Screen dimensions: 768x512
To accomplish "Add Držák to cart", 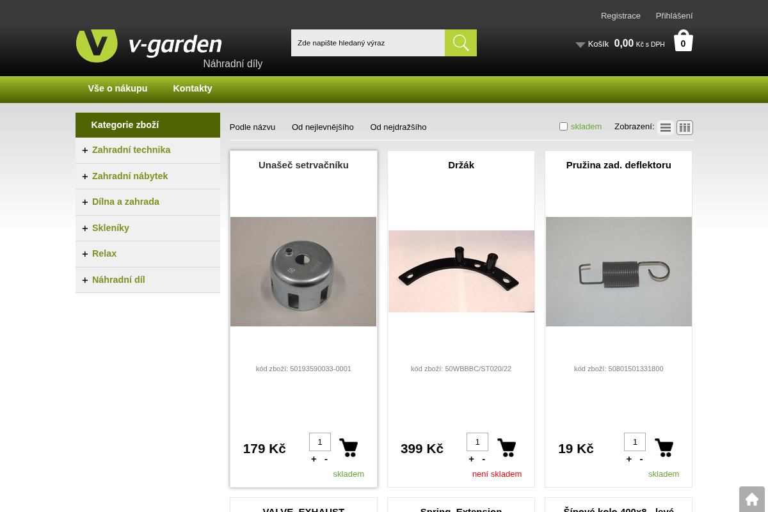I will pyautogui.click(x=506, y=447).
